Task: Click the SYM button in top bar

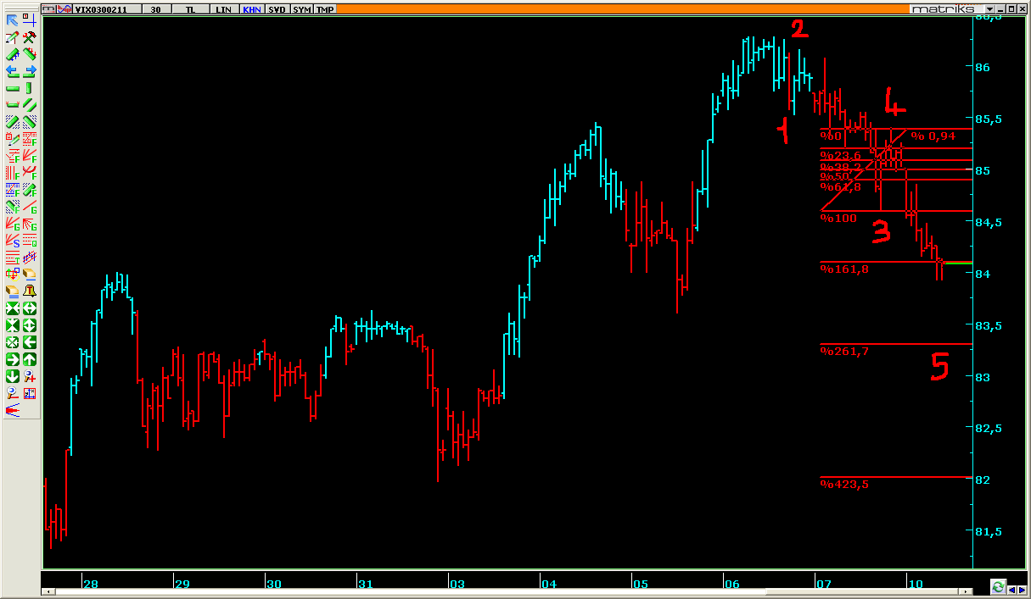Action: (x=301, y=9)
